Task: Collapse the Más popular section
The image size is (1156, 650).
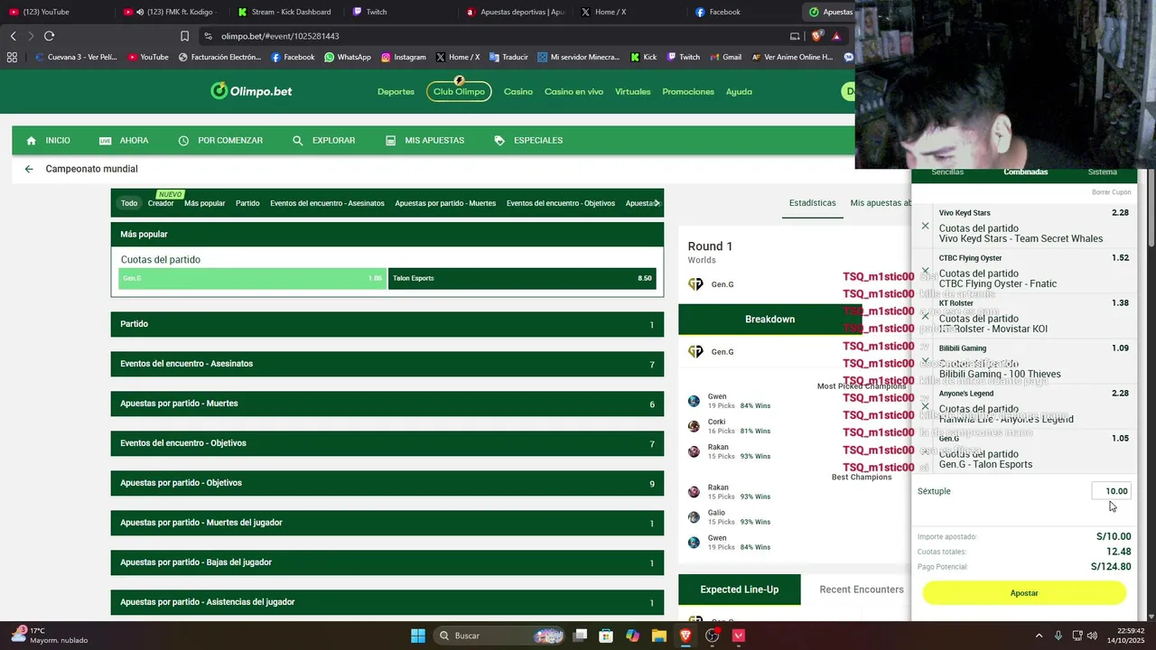Action: [x=387, y=234]
